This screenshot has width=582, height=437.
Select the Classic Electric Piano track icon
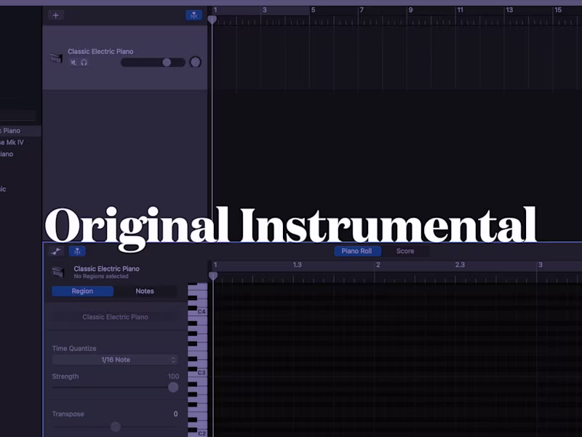pyautogui.click(x=57, y=57)
